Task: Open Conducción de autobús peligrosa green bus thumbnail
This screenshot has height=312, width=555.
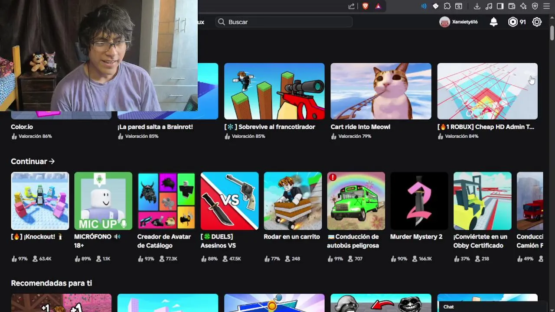Action: (x=356, y=201)
